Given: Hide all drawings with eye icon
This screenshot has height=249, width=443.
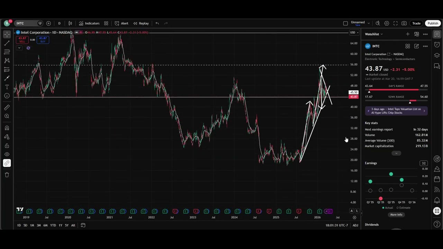Looking at the screenshot, I should (x=7, y=155).
